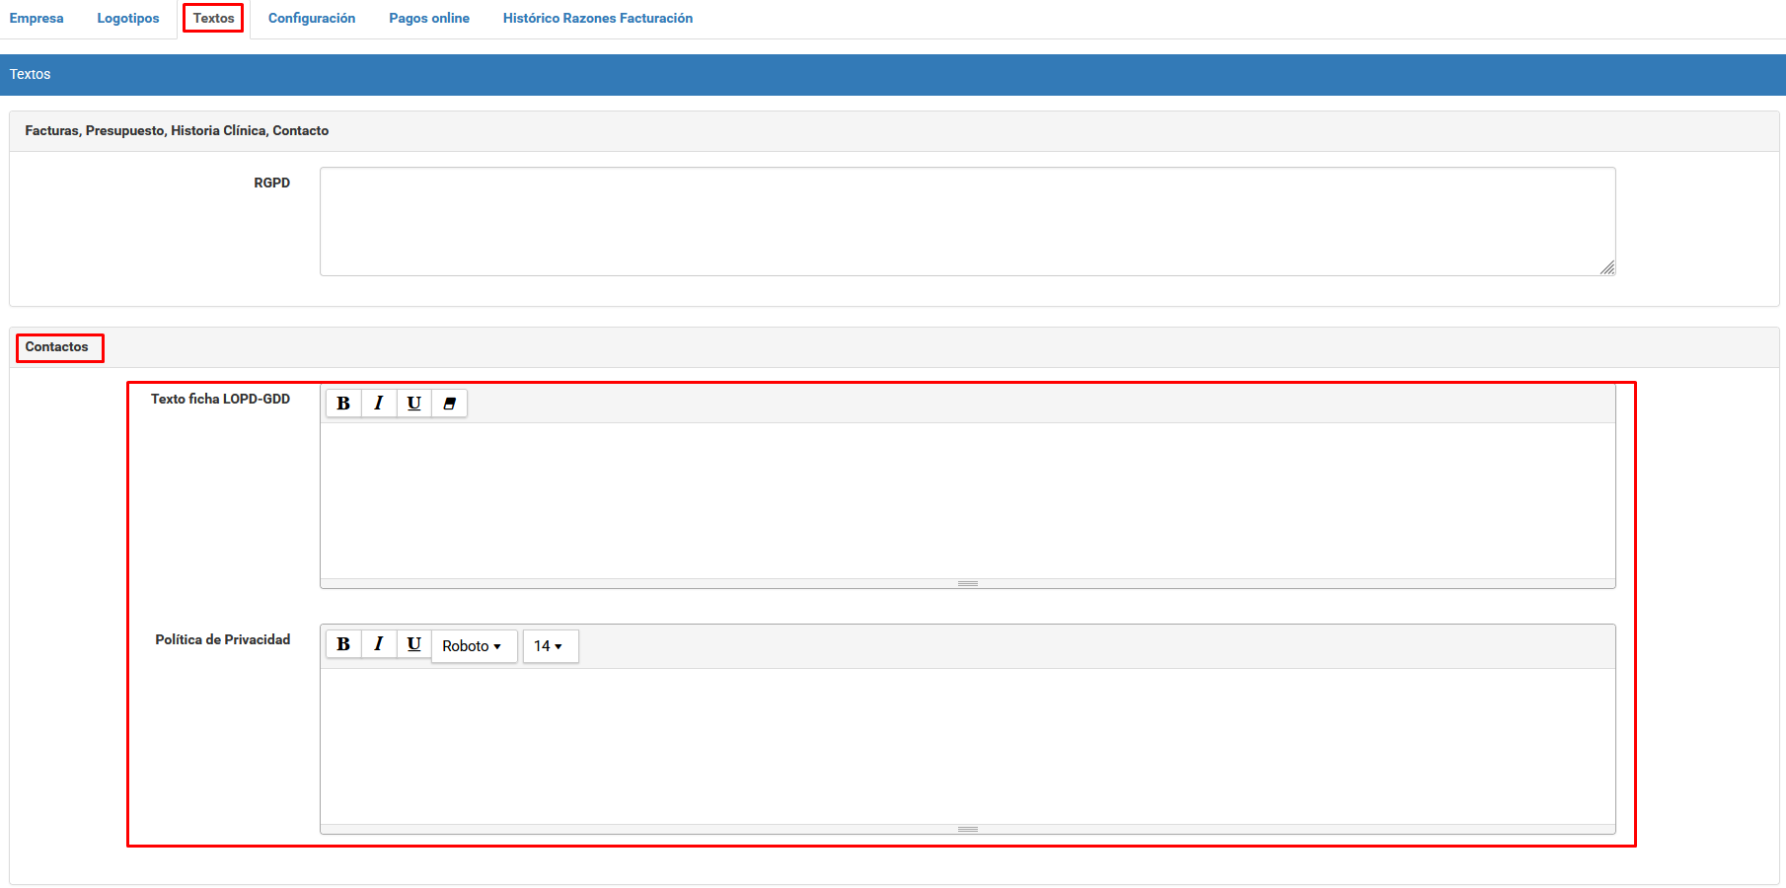Click in Texto ficha LOPD-GDD editing area
1786x888 pixels.
pyautogui.click(x=968, y=500)
